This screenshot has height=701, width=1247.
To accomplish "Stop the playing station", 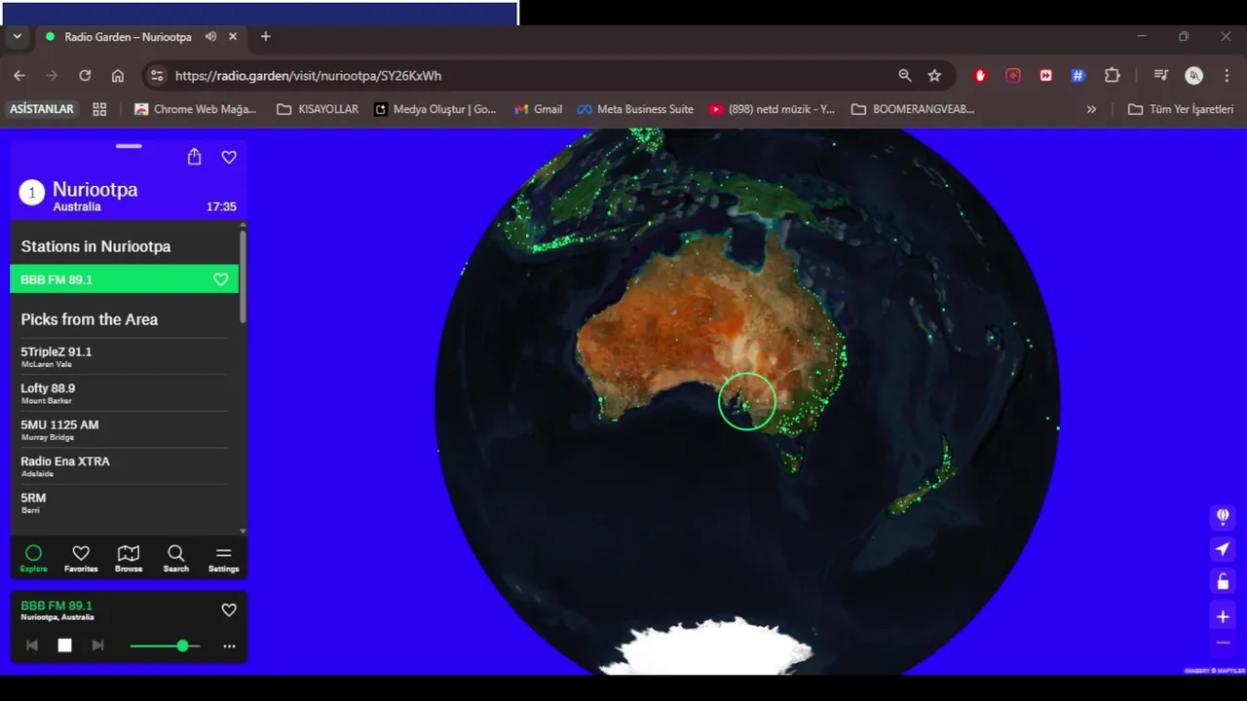I will pos(64,646).
